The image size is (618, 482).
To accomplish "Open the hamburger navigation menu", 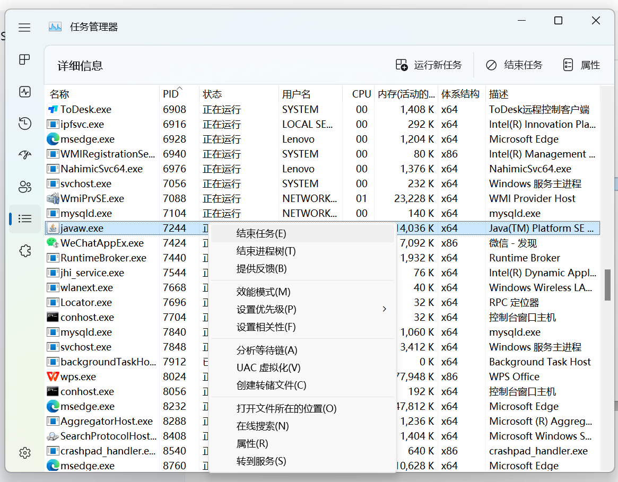I will [24, 28].
